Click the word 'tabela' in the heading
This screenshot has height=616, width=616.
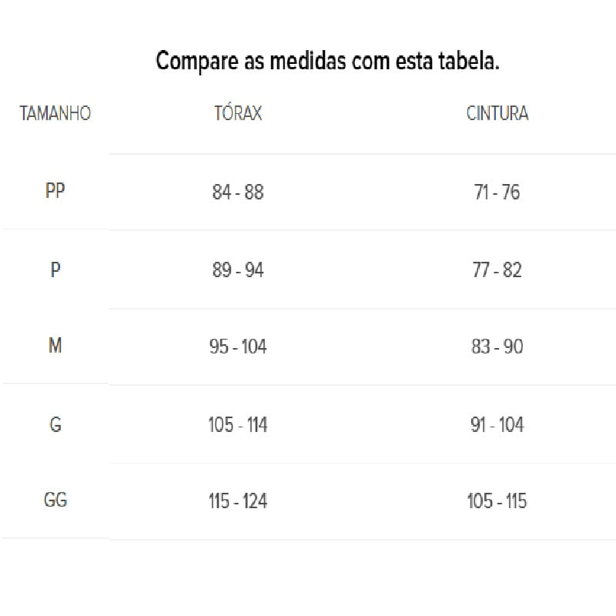click(466, 61)
